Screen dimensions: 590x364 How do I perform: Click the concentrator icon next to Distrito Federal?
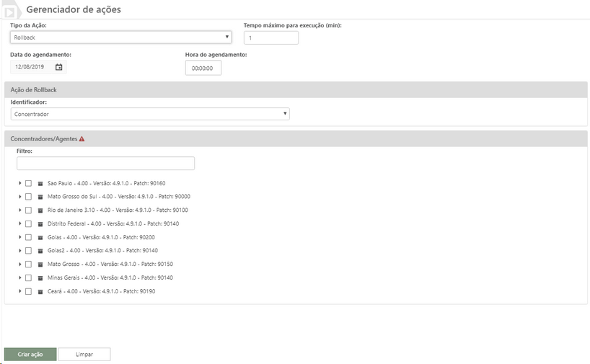(x=40, y=223)
